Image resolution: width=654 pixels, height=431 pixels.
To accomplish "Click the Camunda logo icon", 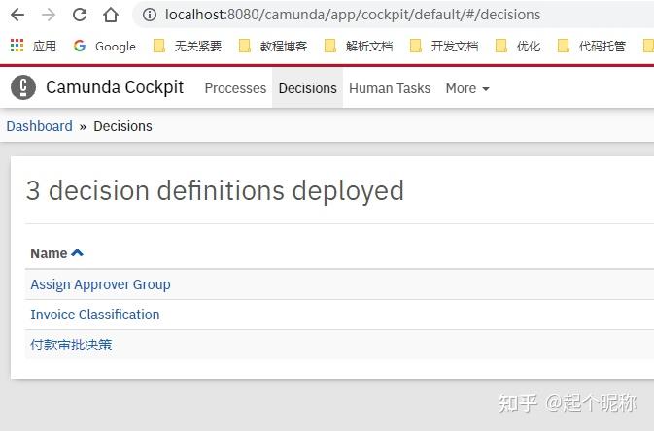I will tap(23, 87).
